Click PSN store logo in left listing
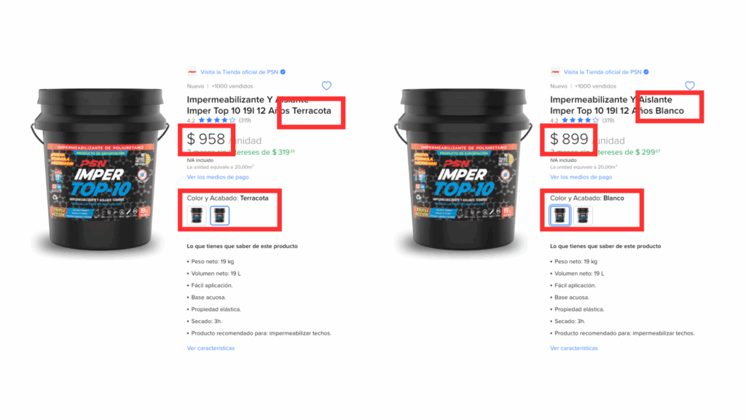The width and height of the screenshot is (746, 420). pyautogui.click(x=192, y=72)
